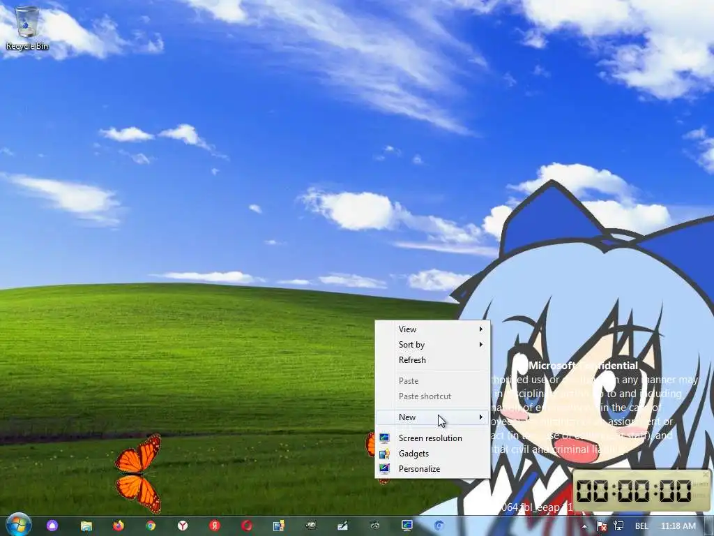This screenshot has height=536, width=714.
Task: Open the network tray icon
Action: tap(618, 526)
